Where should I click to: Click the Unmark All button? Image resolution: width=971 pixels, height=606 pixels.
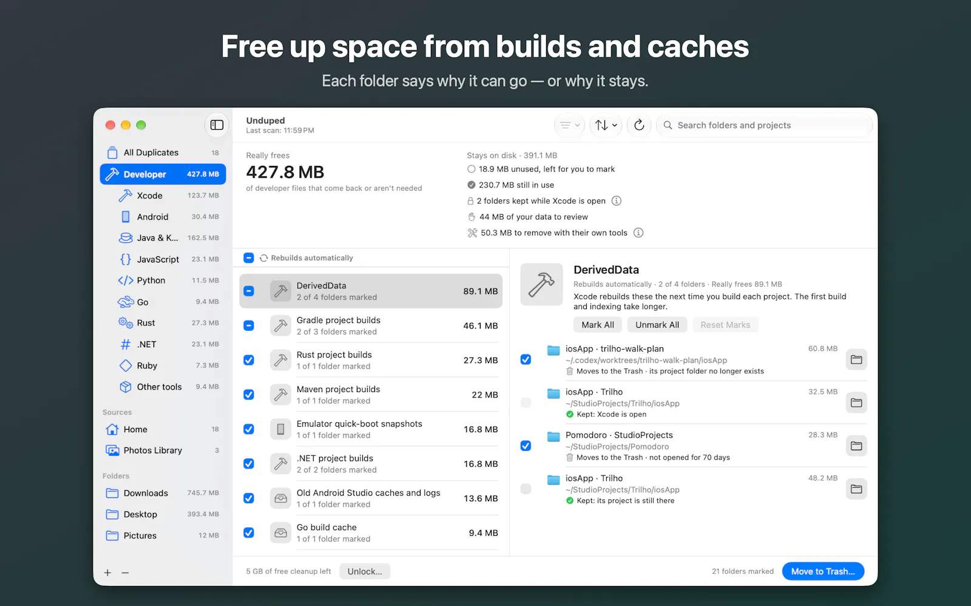coord(657,325)
